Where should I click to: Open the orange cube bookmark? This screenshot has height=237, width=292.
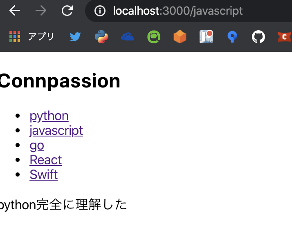(x=180, y=37)
